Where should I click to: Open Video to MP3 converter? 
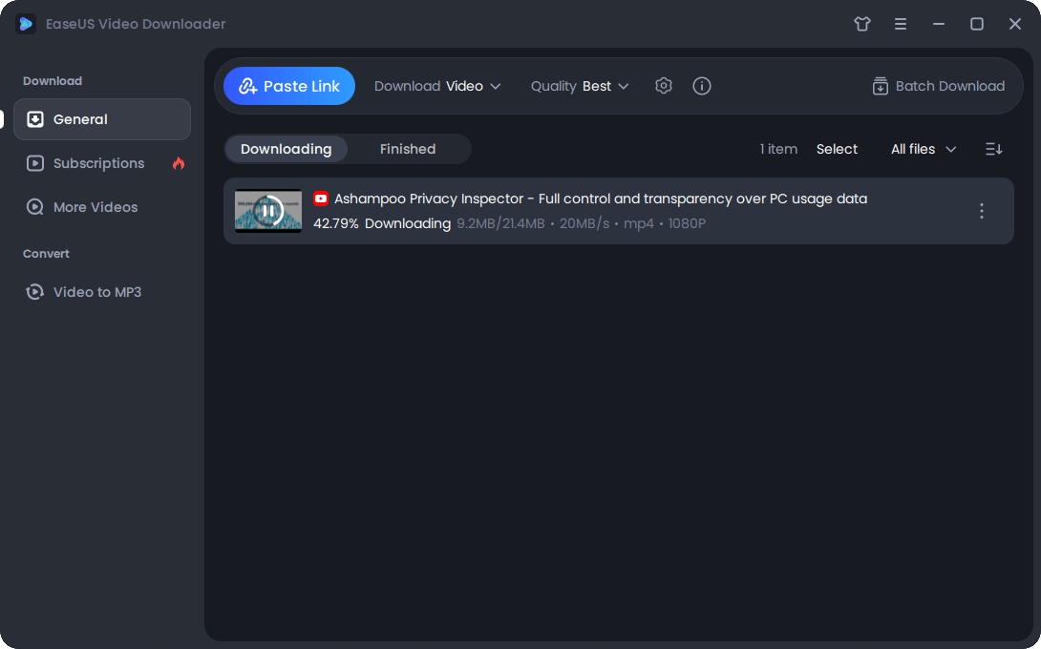coord(96,292)
